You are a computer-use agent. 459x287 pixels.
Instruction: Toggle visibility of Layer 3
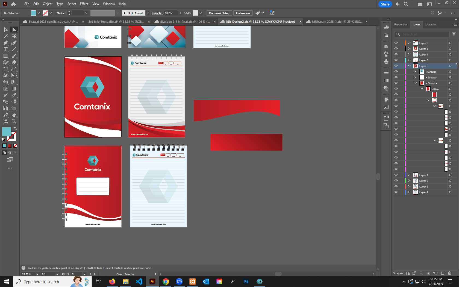[396, 181]
